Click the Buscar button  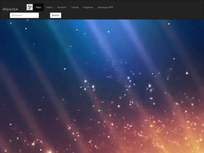56,15
